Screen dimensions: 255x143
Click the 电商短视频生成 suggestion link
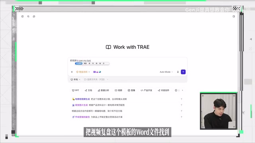point(82,99)
